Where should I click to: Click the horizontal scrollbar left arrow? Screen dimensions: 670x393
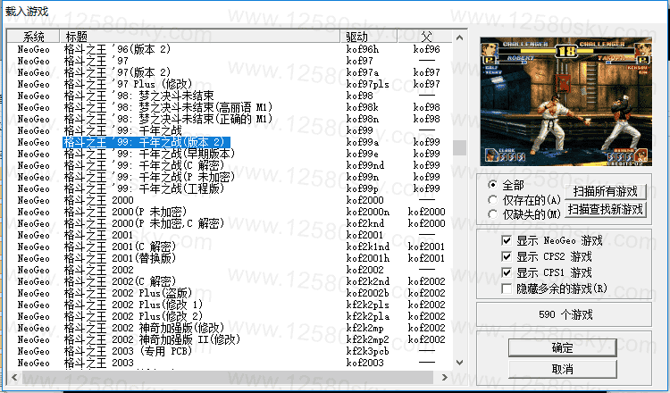pyautogui.click(x=14, y=377)
